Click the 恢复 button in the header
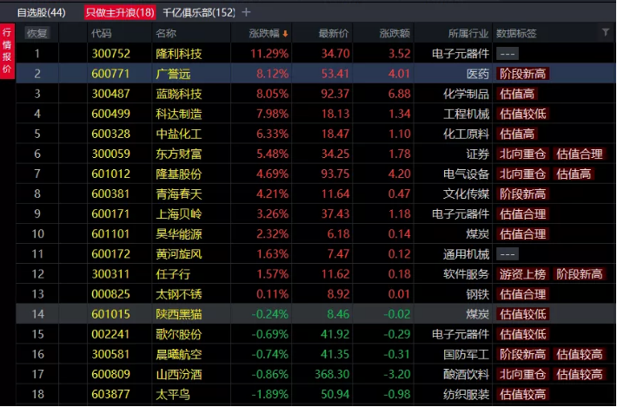Image resolution: width=617 pixels, height=407 pixels. point(37,34)
